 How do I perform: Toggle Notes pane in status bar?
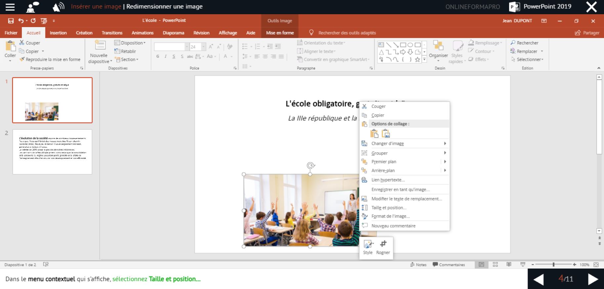418,265
